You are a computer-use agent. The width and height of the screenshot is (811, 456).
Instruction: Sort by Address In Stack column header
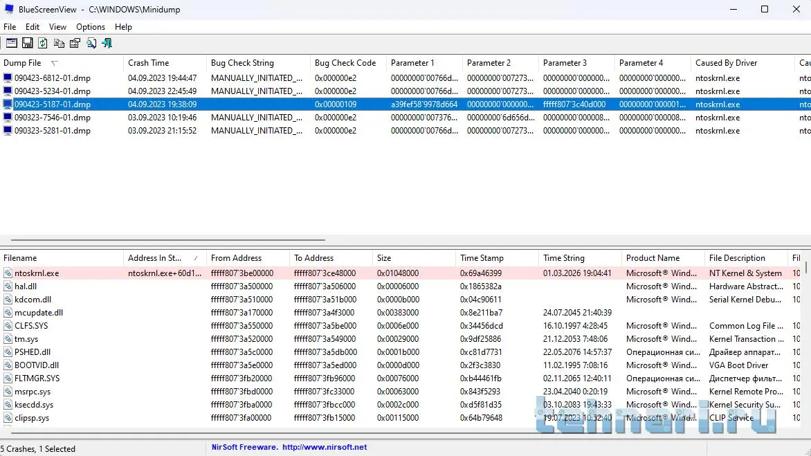155,258
